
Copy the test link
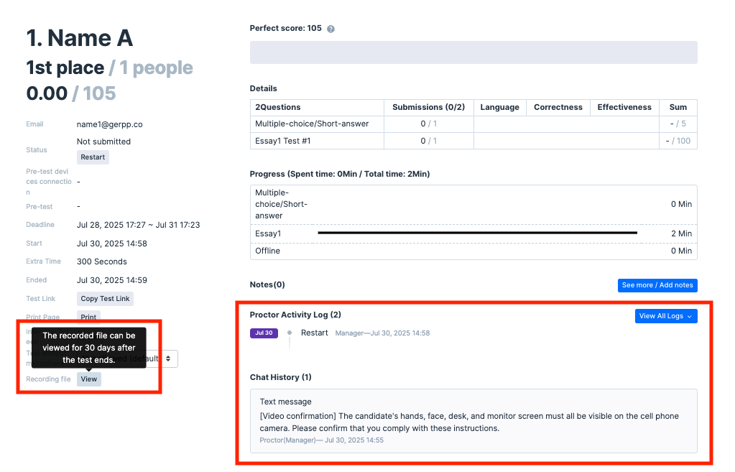click(x=105, y=299)
